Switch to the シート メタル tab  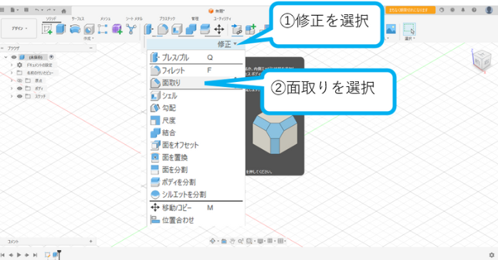pyautogui.click(x=134, y=19)
